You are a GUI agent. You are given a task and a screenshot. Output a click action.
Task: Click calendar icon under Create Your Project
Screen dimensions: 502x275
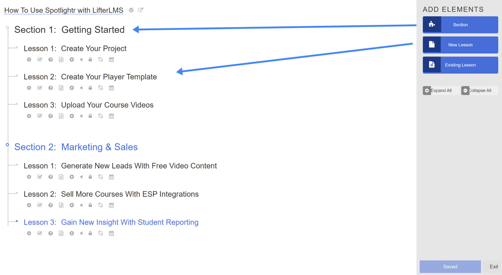tap(112, 59)
